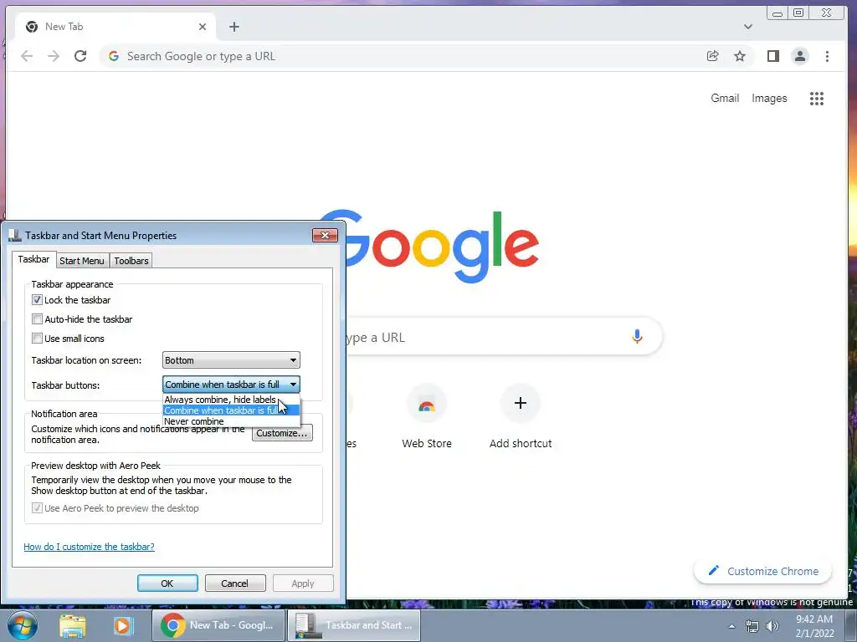Image resolution: width=857 pixels, height=642 pixels.
Task: Show hidden tray icons arrow
Action: tap(731, 626)
